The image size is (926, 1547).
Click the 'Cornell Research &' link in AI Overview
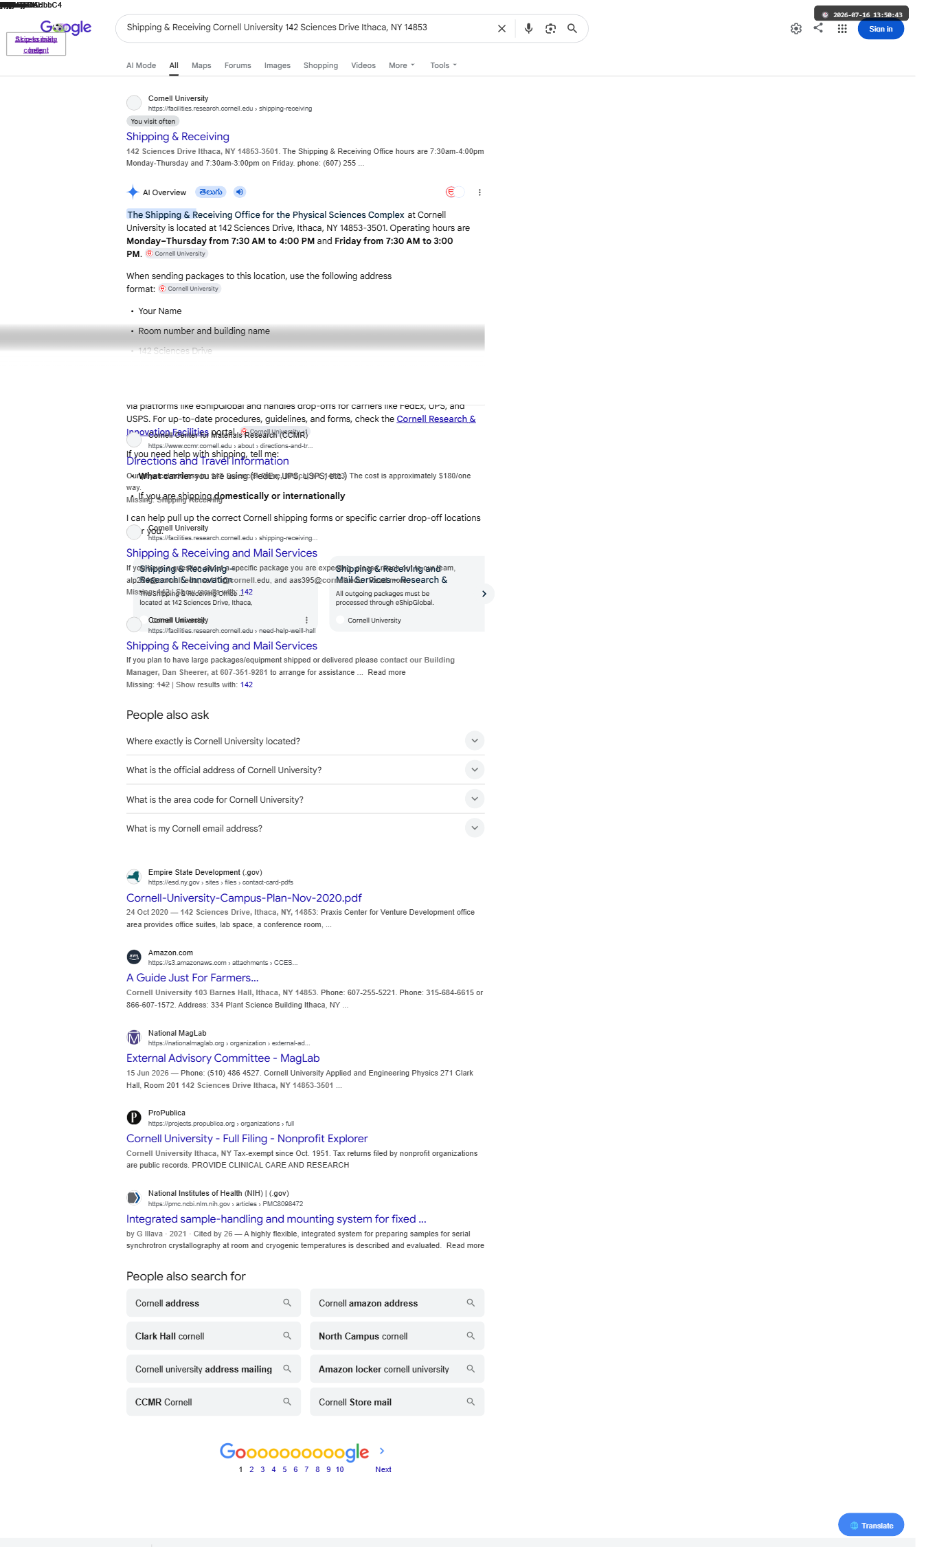pos(436,419)
